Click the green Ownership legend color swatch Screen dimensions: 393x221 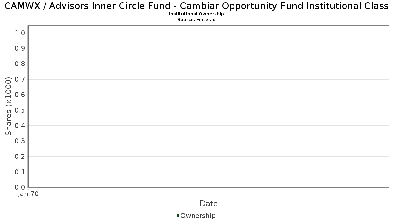pos(178,216)
